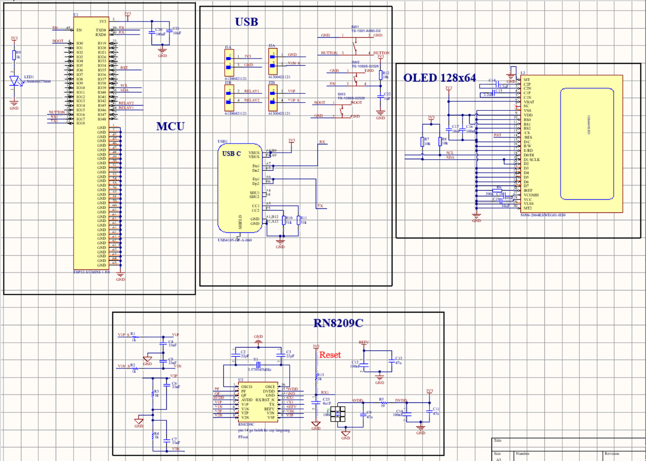Click capacitor C11 47u
The height and width of the screenshot is (461, 646).
pyautogui.click(x=429, y=412)
